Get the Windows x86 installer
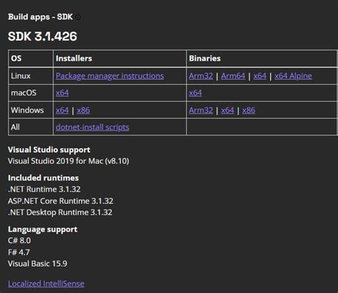338x293 pixels. click(x=83, y=110)
